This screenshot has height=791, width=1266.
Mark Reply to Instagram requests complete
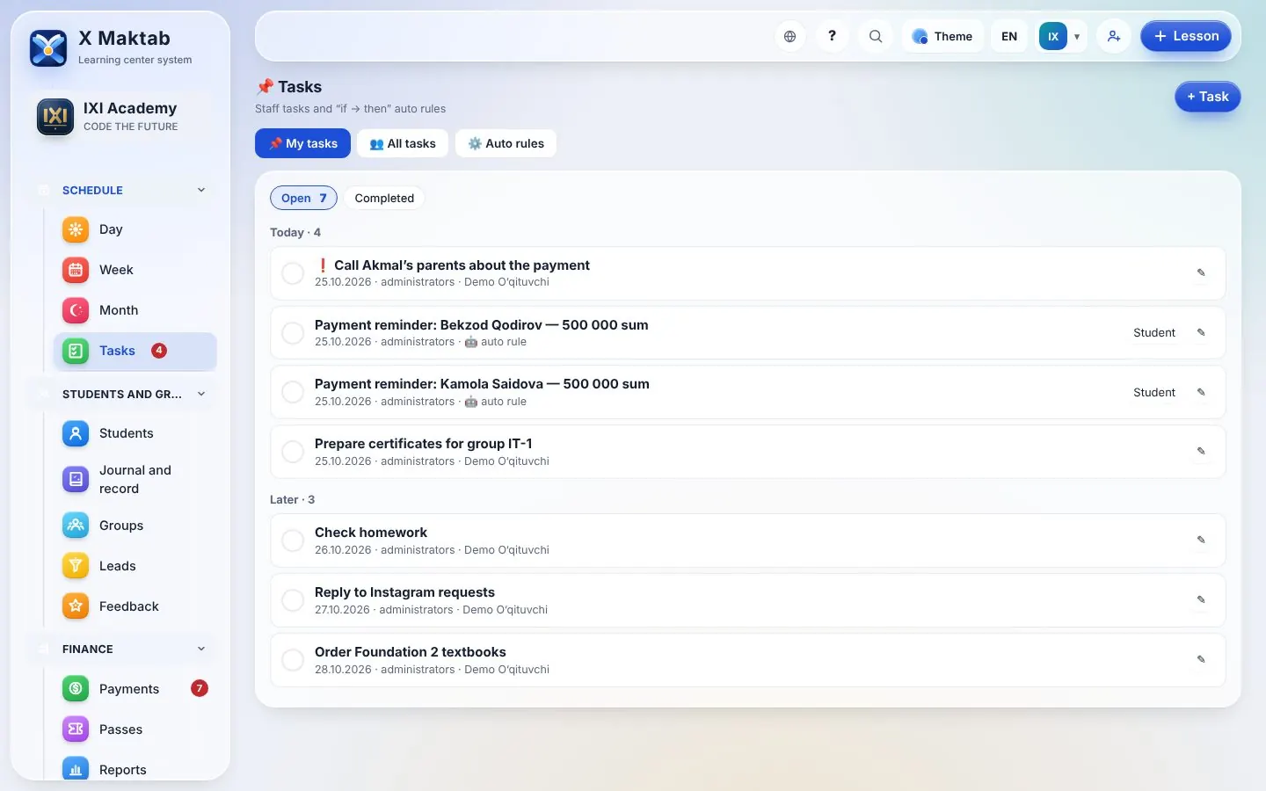(x=293, y=600)
